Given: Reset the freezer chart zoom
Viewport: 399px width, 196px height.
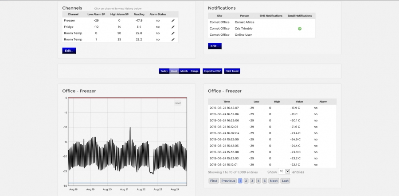Looking at the screenshot, I should point(177,103).
